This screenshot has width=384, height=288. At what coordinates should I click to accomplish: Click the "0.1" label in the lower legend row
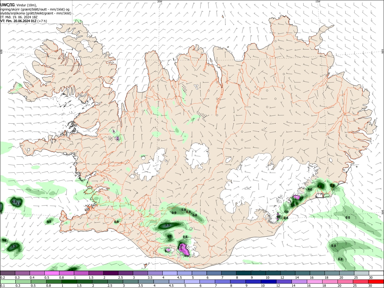click(2, 285)
